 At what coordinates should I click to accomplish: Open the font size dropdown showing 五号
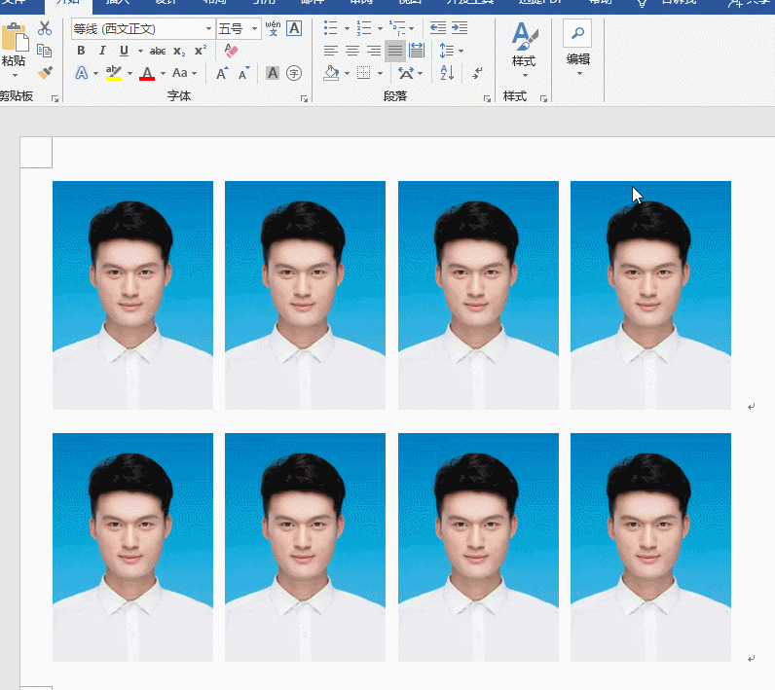pos(255,29)
